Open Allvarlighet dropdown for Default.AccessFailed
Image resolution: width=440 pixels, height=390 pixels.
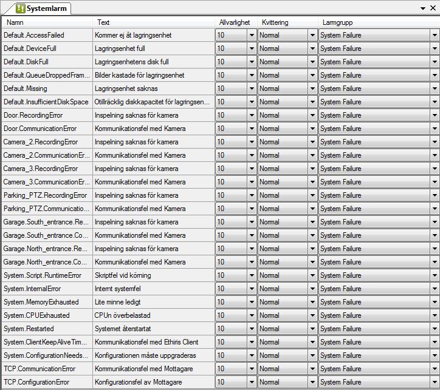[252, 35]
